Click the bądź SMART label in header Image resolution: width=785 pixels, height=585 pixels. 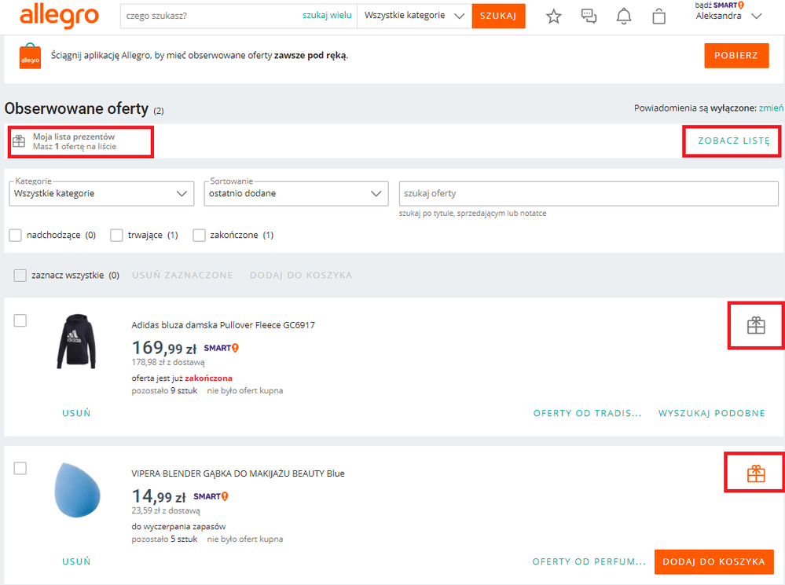click(x=720, y=5)
